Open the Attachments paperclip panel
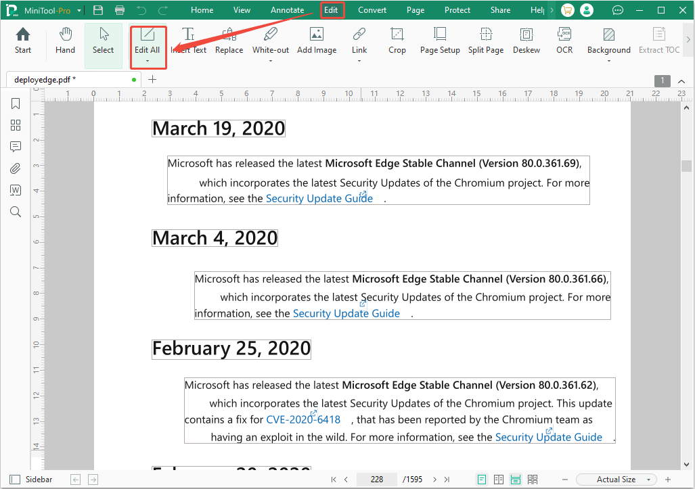This screenshot has height=489, width=695. pos(16,168)
